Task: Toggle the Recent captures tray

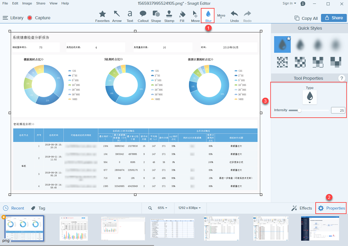Action: (14, 208)
